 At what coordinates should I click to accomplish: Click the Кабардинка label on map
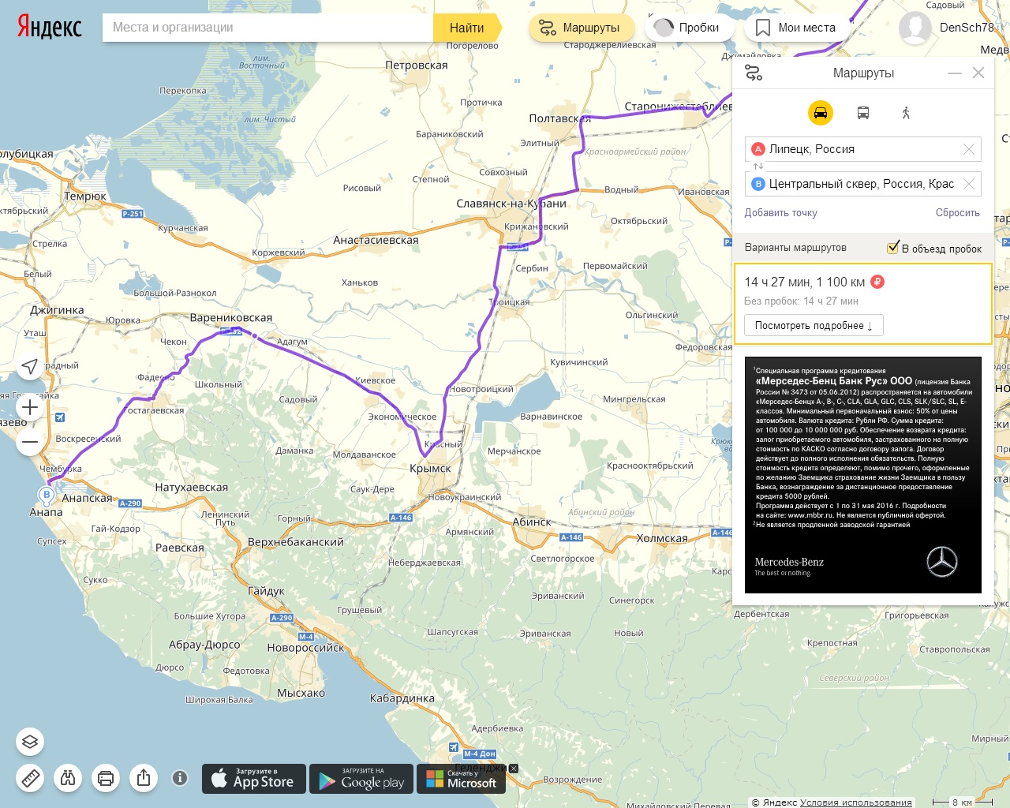[x=402, y=698]
